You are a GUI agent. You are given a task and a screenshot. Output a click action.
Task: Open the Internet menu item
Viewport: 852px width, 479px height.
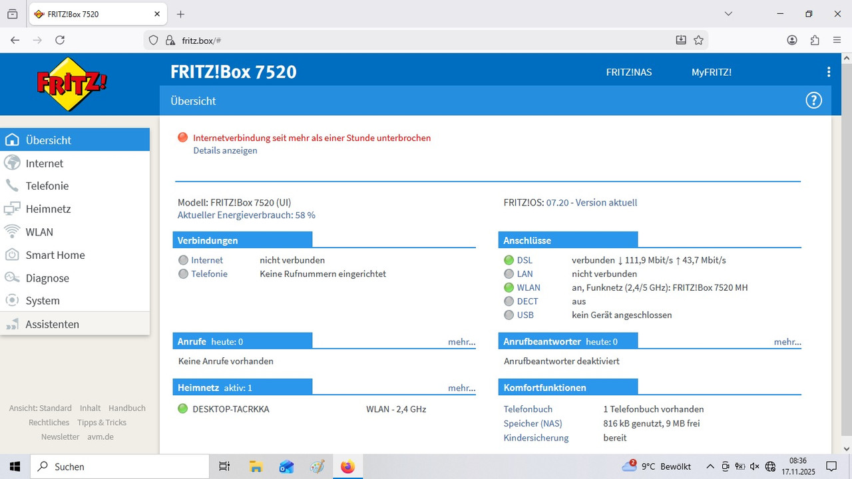click(75, 163)
